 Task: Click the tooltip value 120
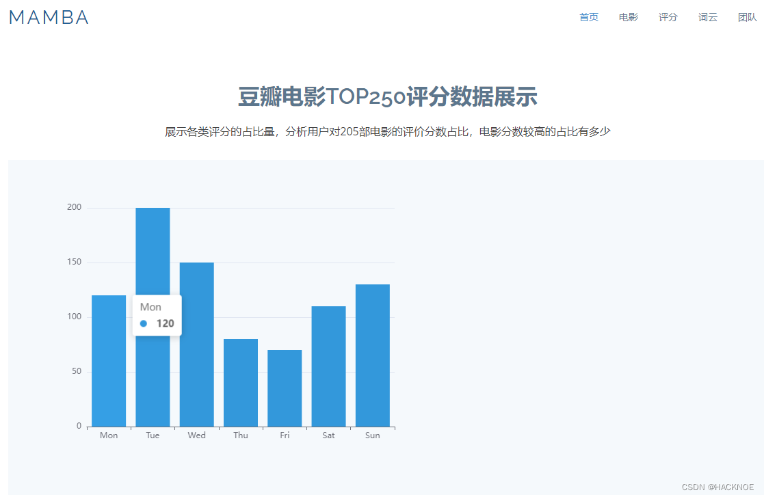coord(165,324)
